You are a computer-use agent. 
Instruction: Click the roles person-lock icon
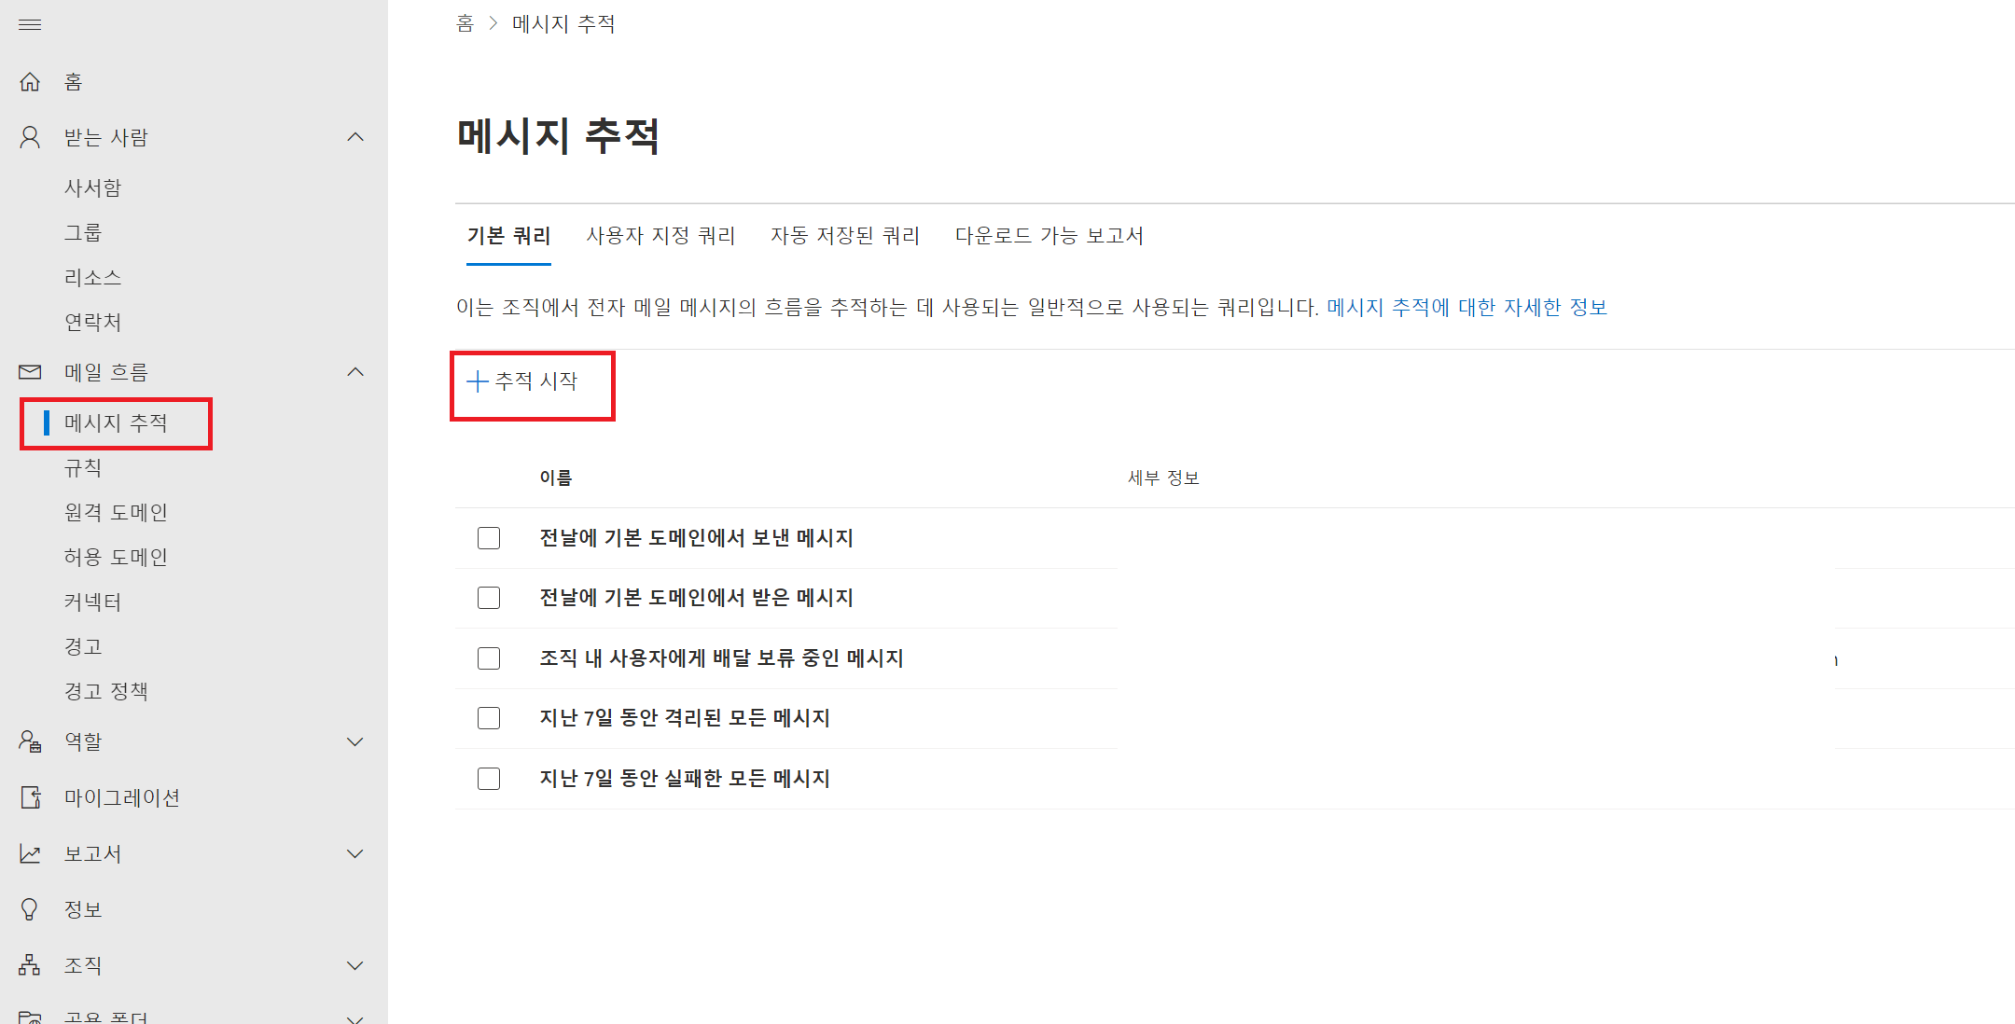pos(30,741)
